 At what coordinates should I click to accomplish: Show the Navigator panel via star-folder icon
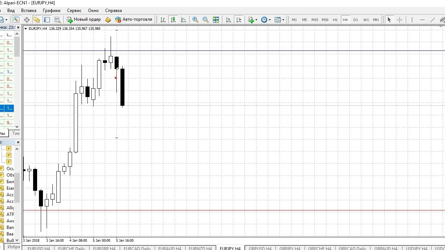[x=37, y=20]
